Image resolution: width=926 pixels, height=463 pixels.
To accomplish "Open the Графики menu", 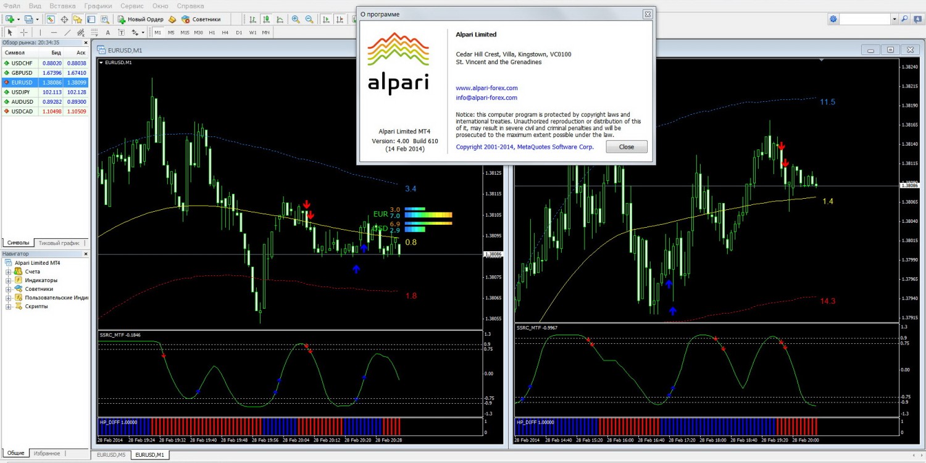I will 98,6.
